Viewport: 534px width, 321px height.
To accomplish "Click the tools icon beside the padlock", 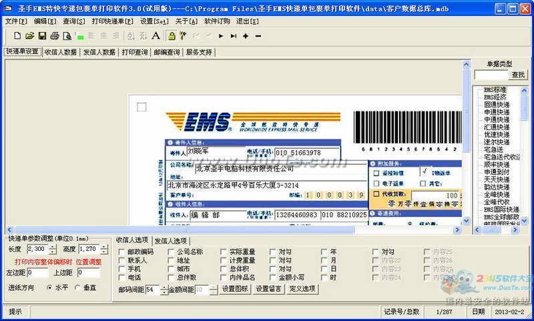I will [x=183, y=35].
